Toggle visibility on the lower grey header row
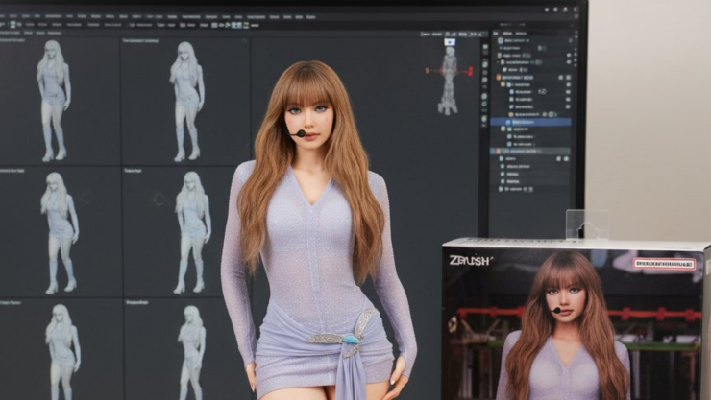 (567, 152)
